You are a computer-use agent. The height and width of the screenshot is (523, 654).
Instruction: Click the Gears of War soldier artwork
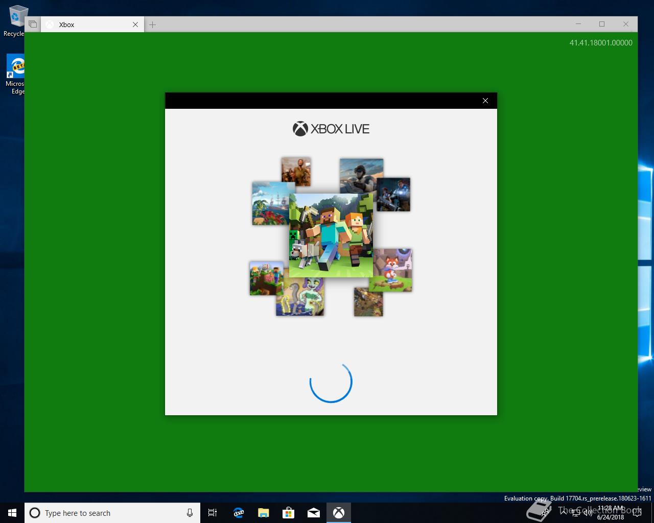[x=394, y=195]
